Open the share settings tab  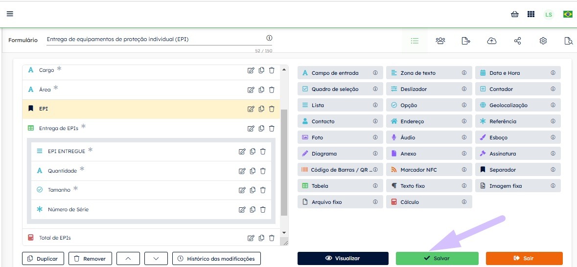click(x=517, y=41)
